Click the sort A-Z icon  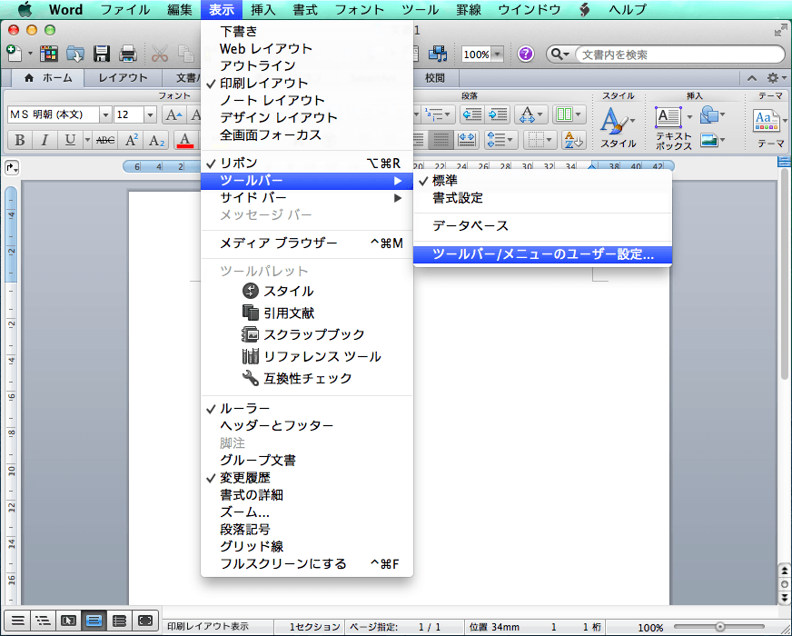point(573,140)
